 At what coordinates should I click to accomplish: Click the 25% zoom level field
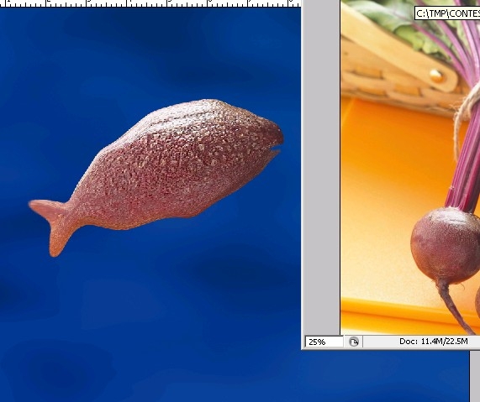click(324, 342)
